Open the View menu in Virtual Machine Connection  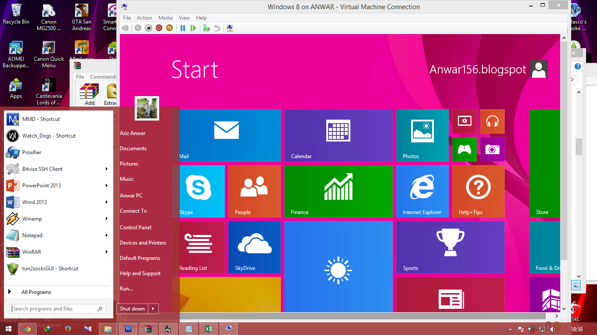click(x=184, y=18)
